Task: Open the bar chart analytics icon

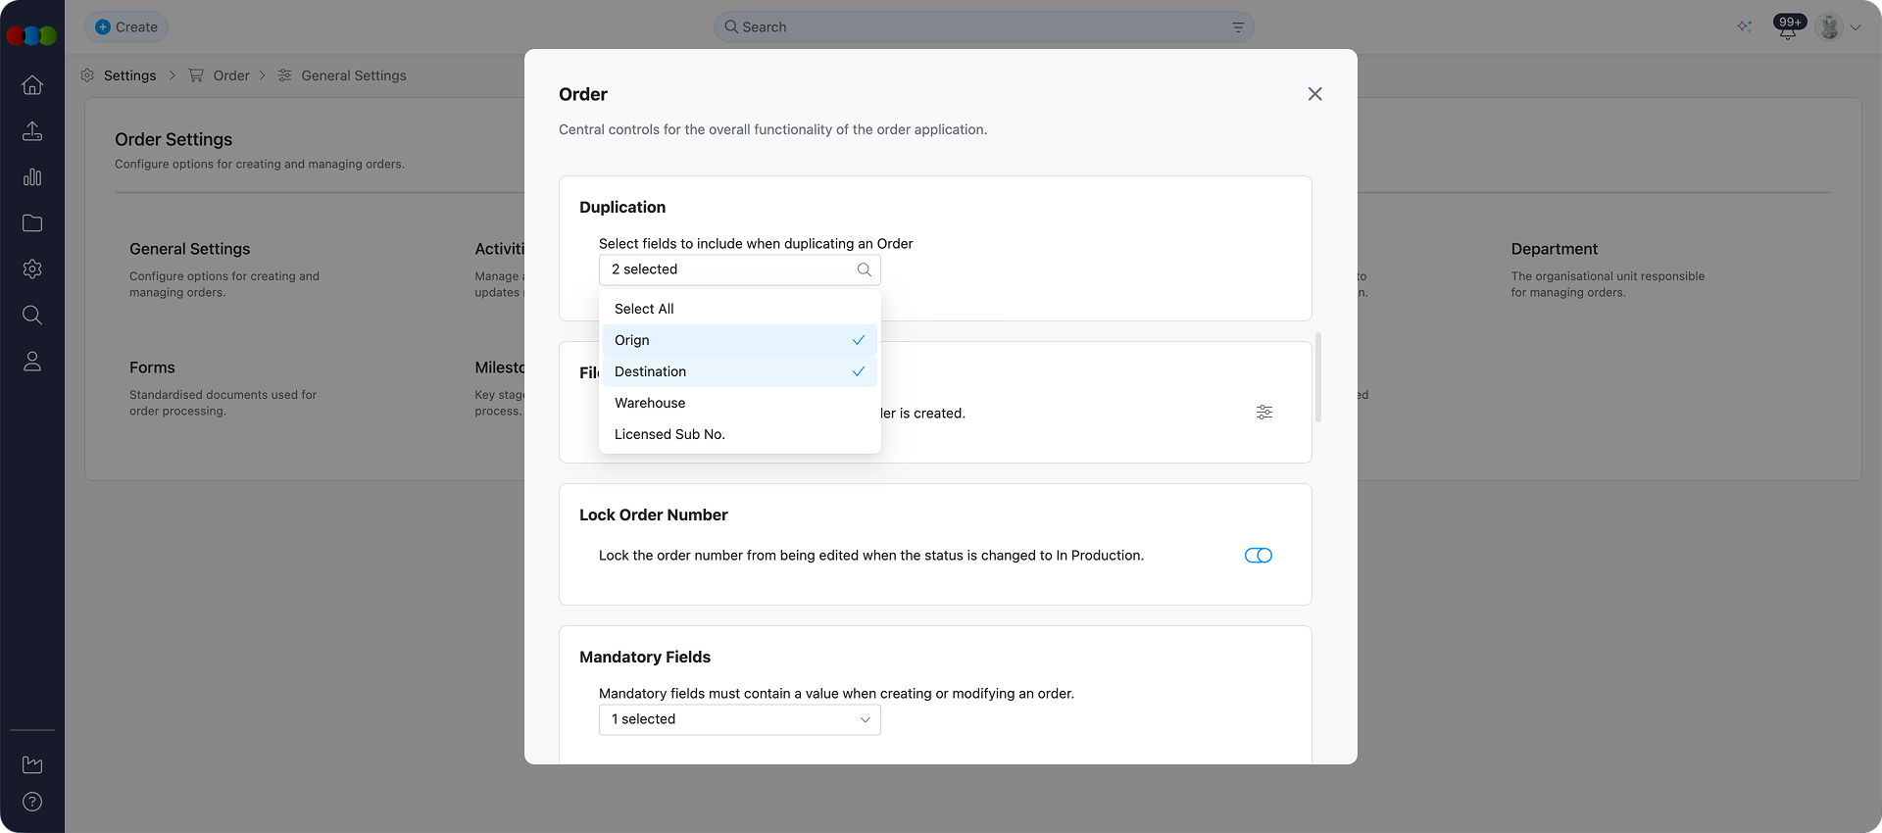Action: 32,177
